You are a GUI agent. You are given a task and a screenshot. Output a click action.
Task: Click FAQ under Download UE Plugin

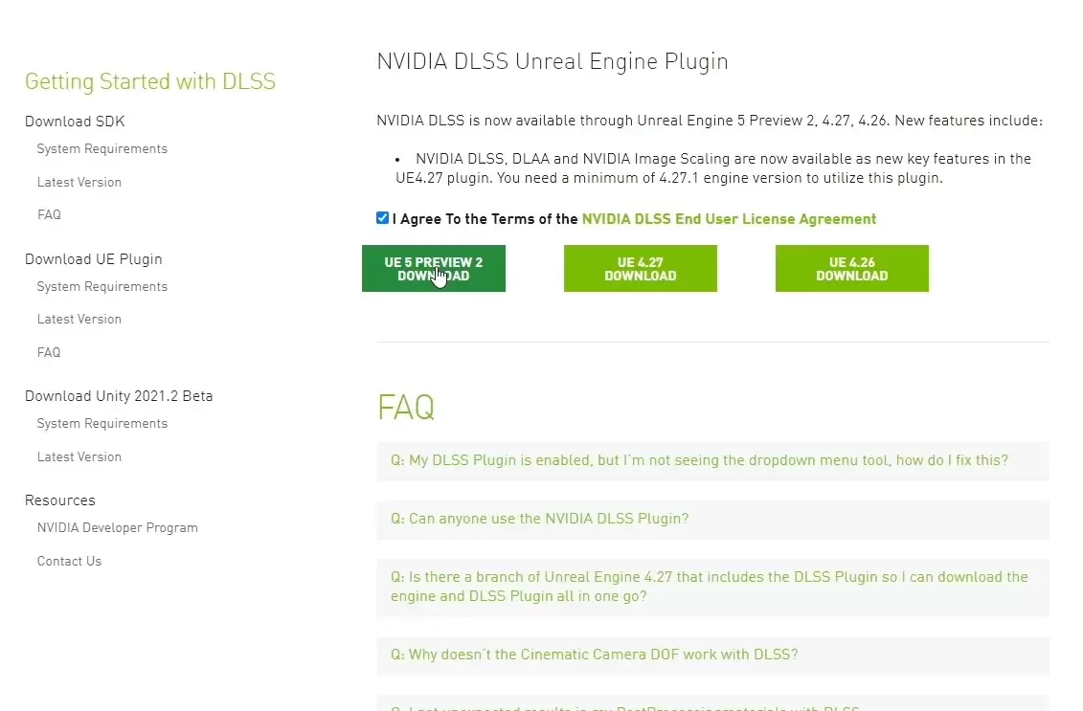coord(49,352)
